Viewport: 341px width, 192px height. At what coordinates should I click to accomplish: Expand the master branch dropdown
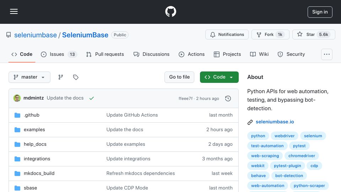[x=29, y=77]
